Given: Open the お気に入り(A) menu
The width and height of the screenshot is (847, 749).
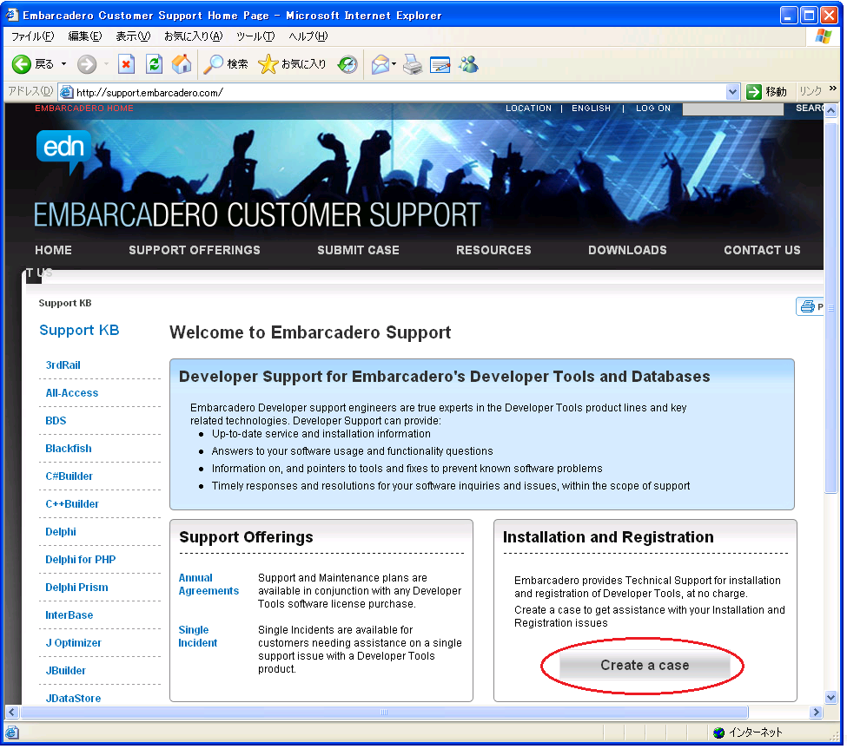Looking at the screenshot, I should (194, 36).
